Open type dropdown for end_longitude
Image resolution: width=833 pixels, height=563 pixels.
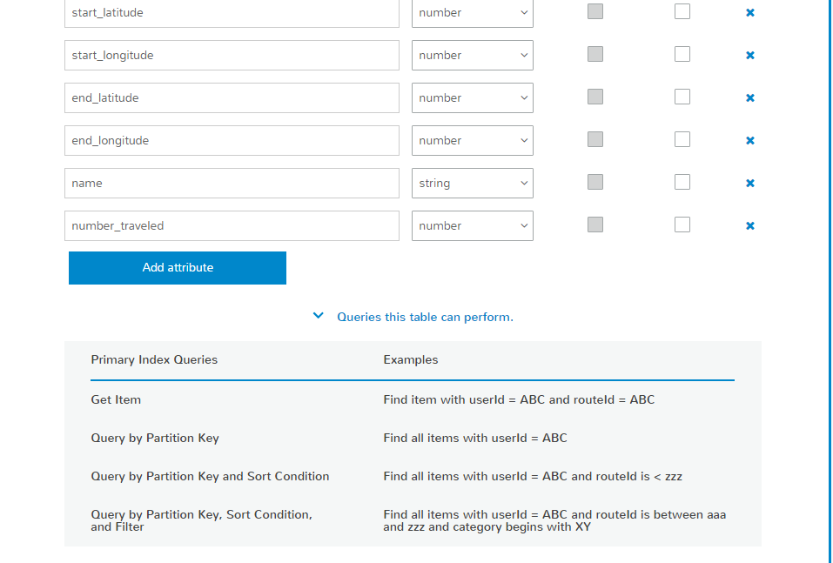[x=472, y=141]
